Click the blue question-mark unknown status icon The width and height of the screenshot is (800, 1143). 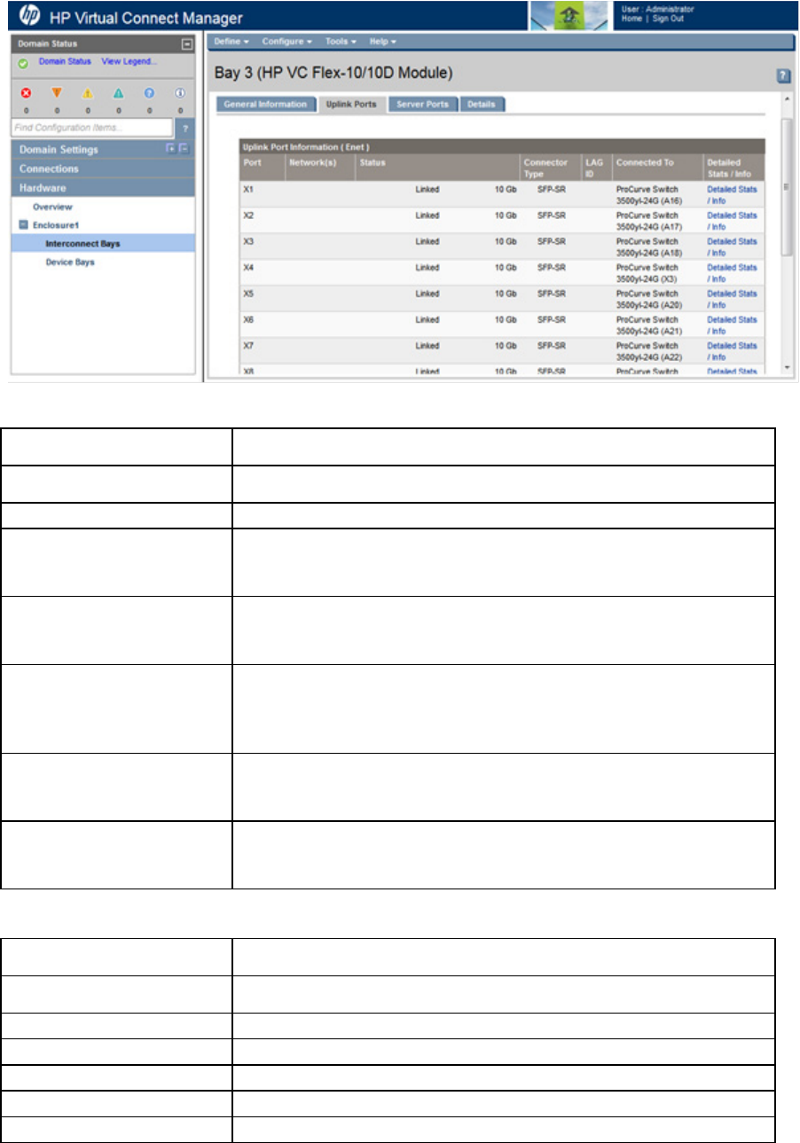149,92
